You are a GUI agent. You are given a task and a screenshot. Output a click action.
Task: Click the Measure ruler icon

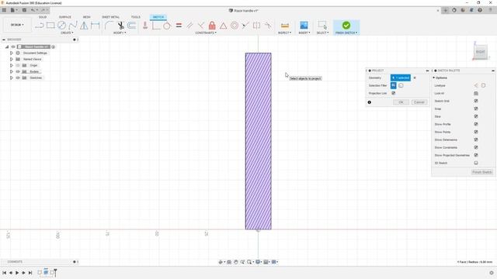(285, 26)
